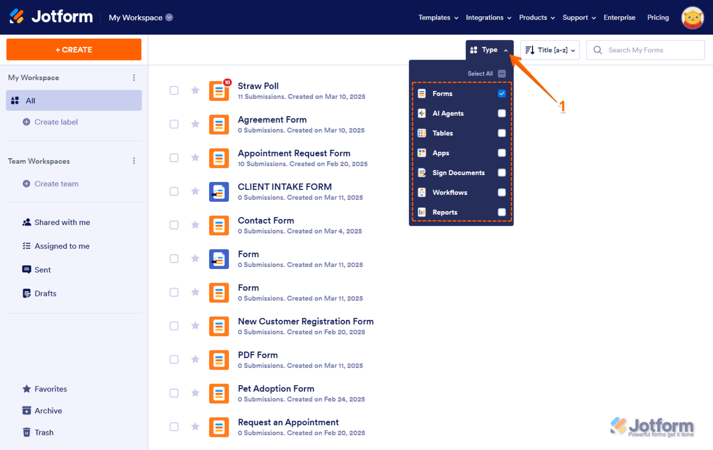Click the Search My Forms field
Image resolution: width=713 pixels, height=450 pixels.
click(645, 50)
